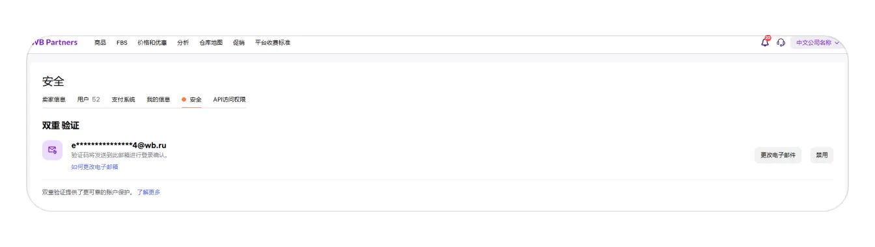
Task: Open the 促销 menu item
Action: 239,43
